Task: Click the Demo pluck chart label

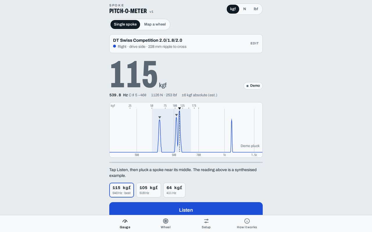Action: click(250, 146)
